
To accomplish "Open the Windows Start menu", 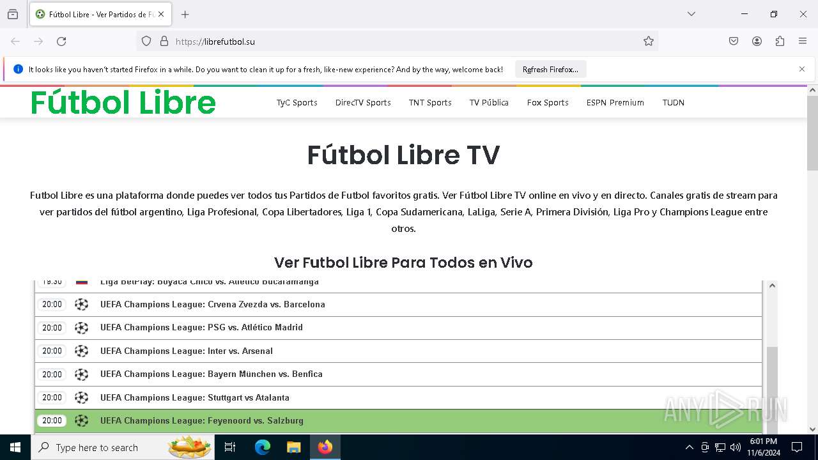I will pos(15,447).
